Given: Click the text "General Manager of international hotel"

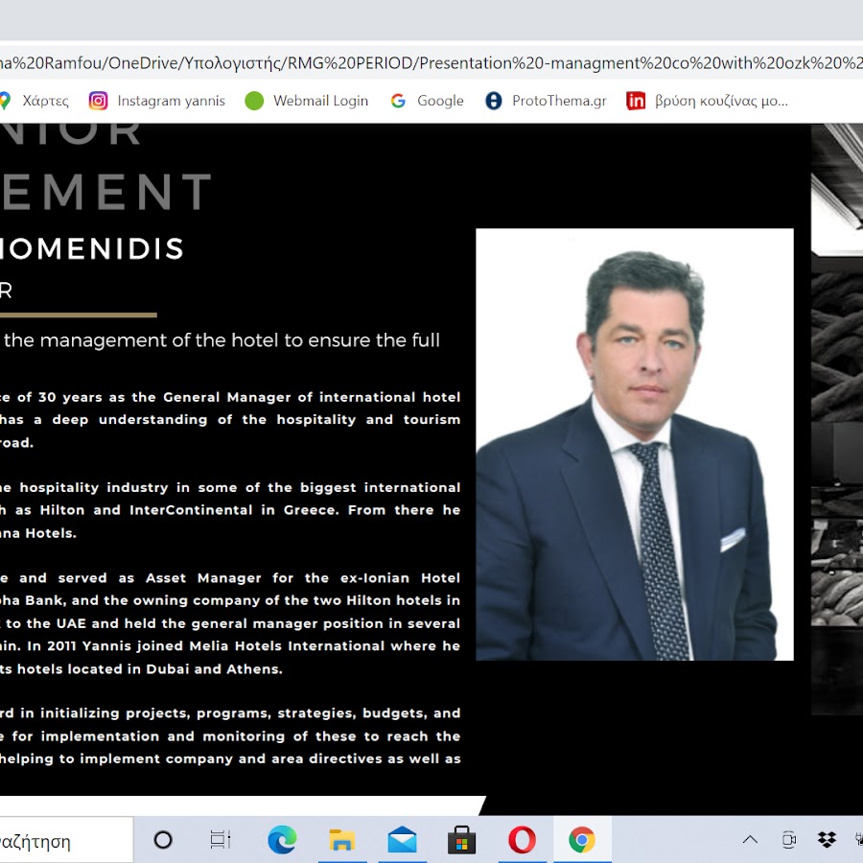Looking at the screenshot, I should coord(312,397).
